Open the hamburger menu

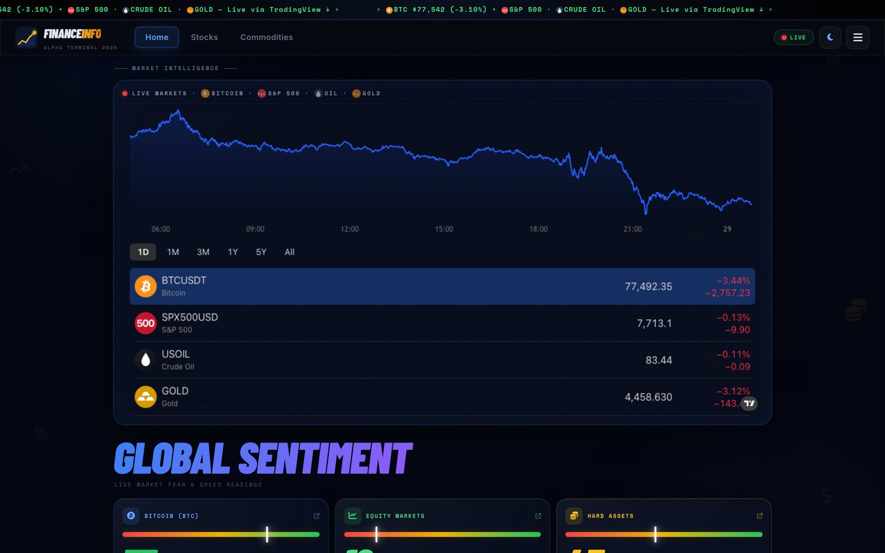(857, 37)
